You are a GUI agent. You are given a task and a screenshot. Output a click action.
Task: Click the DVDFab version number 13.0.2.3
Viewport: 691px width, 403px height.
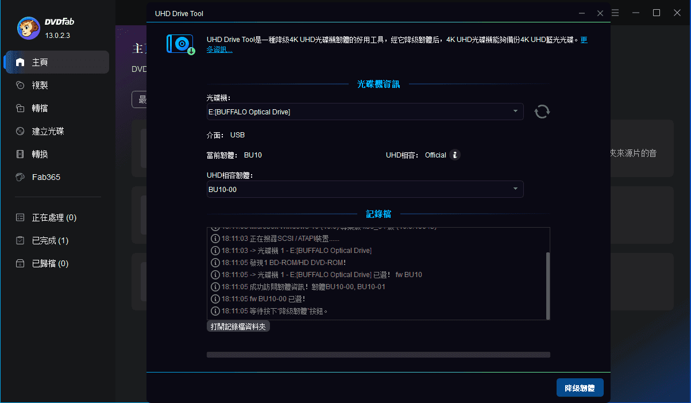(x=57, y=36)
